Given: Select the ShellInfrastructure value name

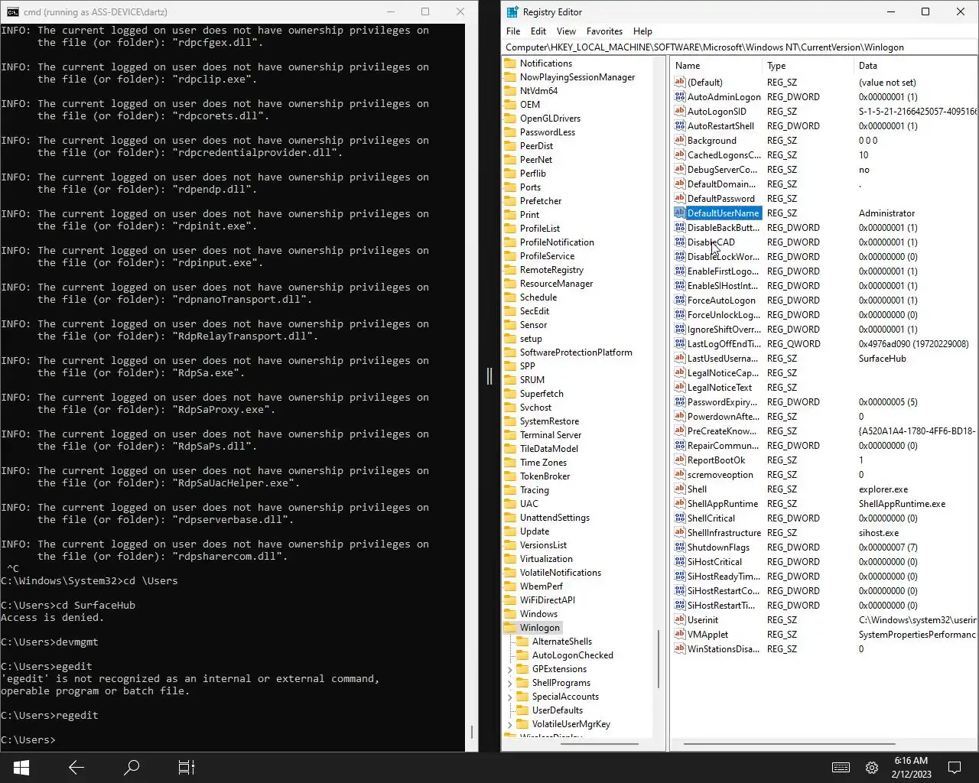Looking at the screenshot, I should [724, 533].
